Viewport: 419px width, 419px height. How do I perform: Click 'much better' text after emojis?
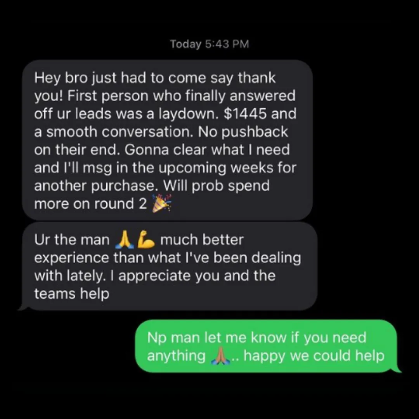202,240
